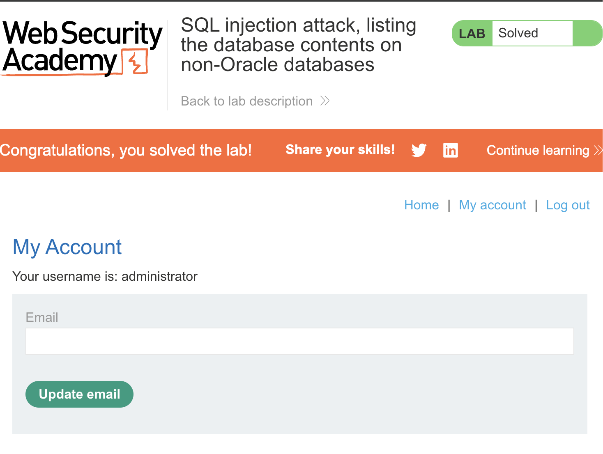Select the Log out link

[568, 205]
